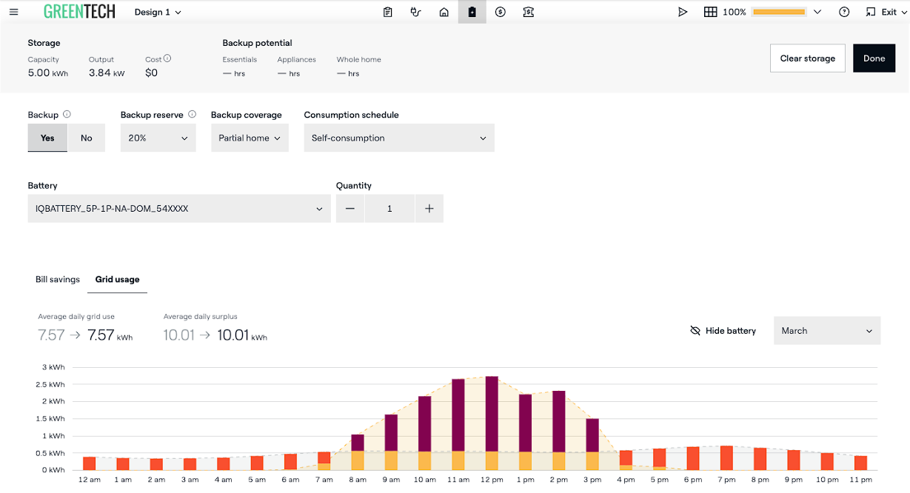Expand the Consumption schedule dropdown

(x=399, y=138)
